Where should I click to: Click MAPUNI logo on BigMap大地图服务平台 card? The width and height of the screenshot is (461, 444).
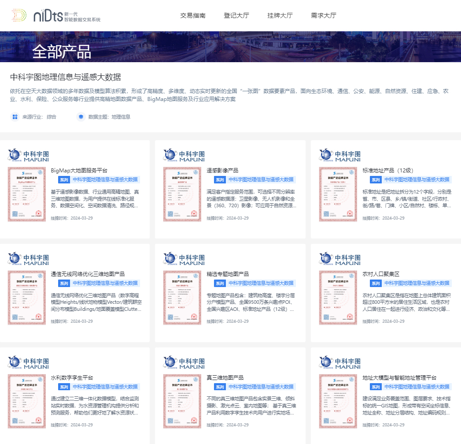29,155
